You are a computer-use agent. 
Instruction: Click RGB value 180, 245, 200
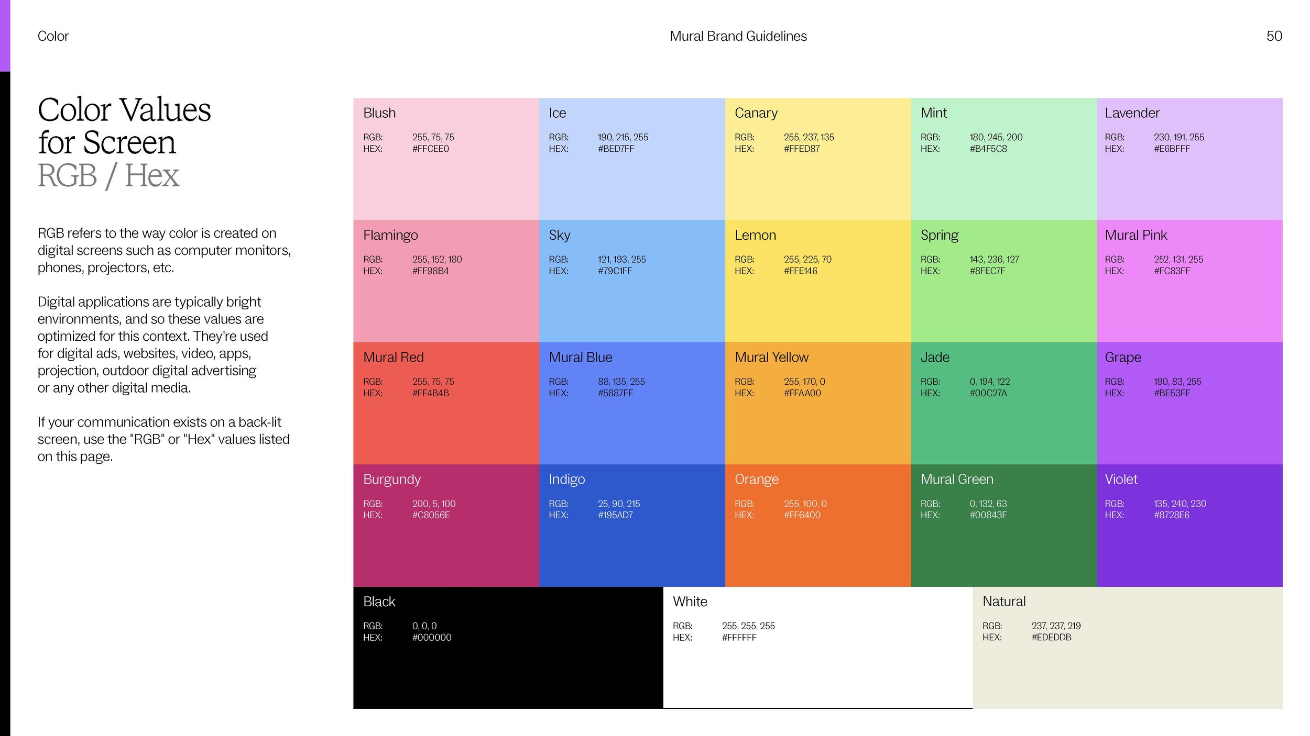pyautogui.click(x=996, y=137)
